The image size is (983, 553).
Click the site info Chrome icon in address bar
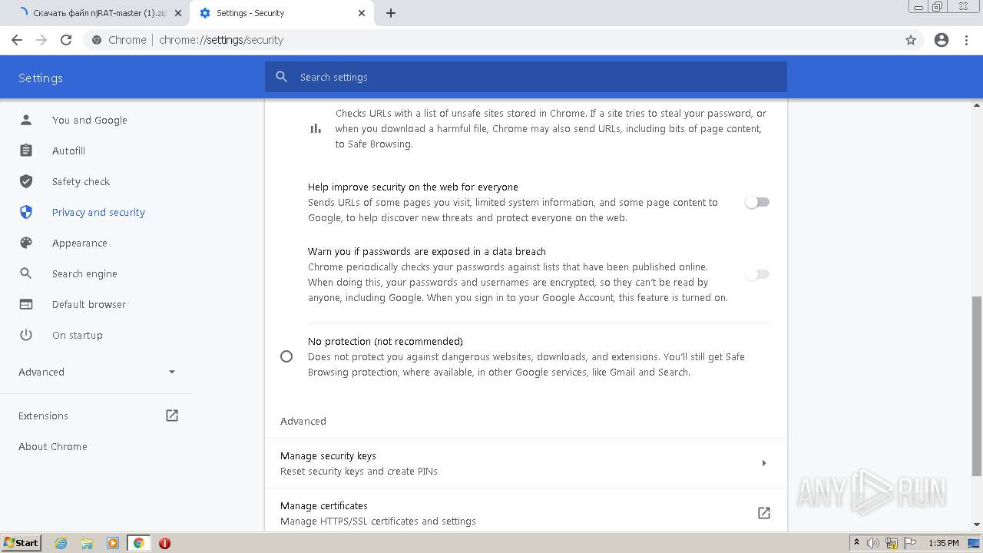(96, 40)
